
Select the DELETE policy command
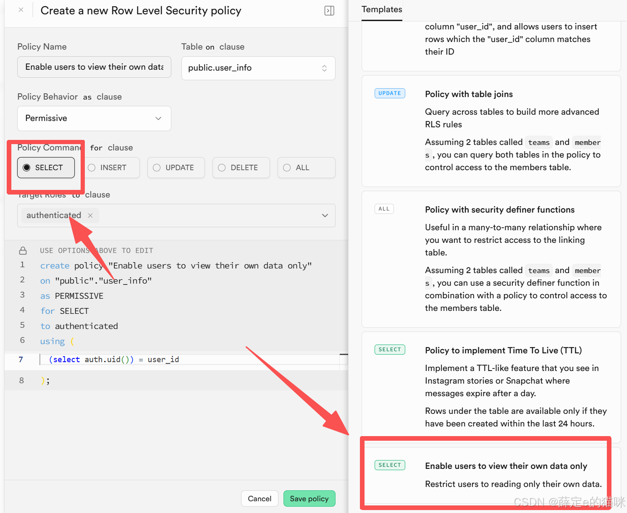pyautogui.click(x=241, y=168)
